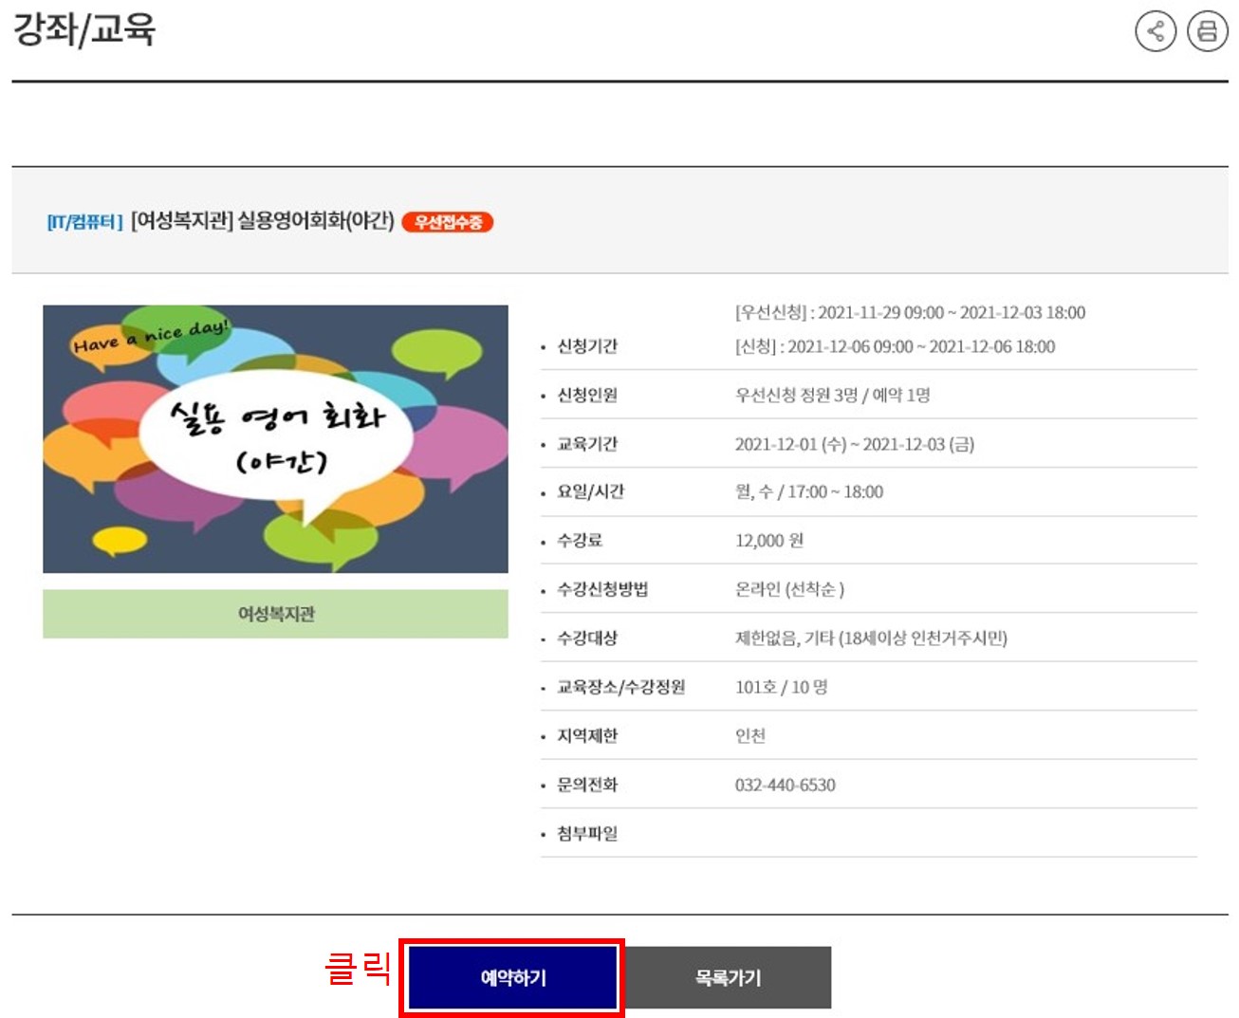
Task: Click the 온라인 (선착순) application method text
Action: (x=789, y=589)
